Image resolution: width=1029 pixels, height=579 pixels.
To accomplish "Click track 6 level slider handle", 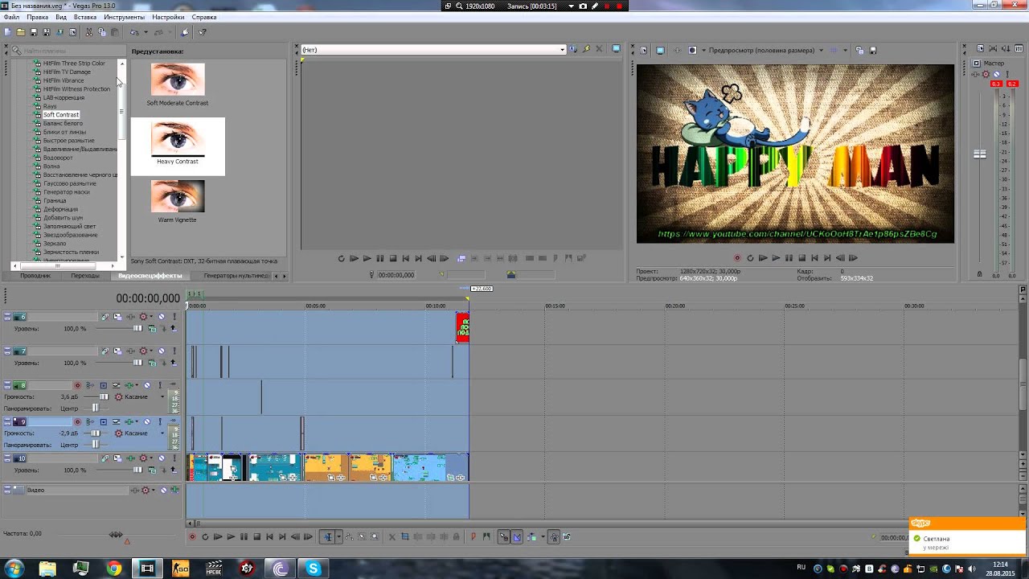I will click(x=138, y=328).
